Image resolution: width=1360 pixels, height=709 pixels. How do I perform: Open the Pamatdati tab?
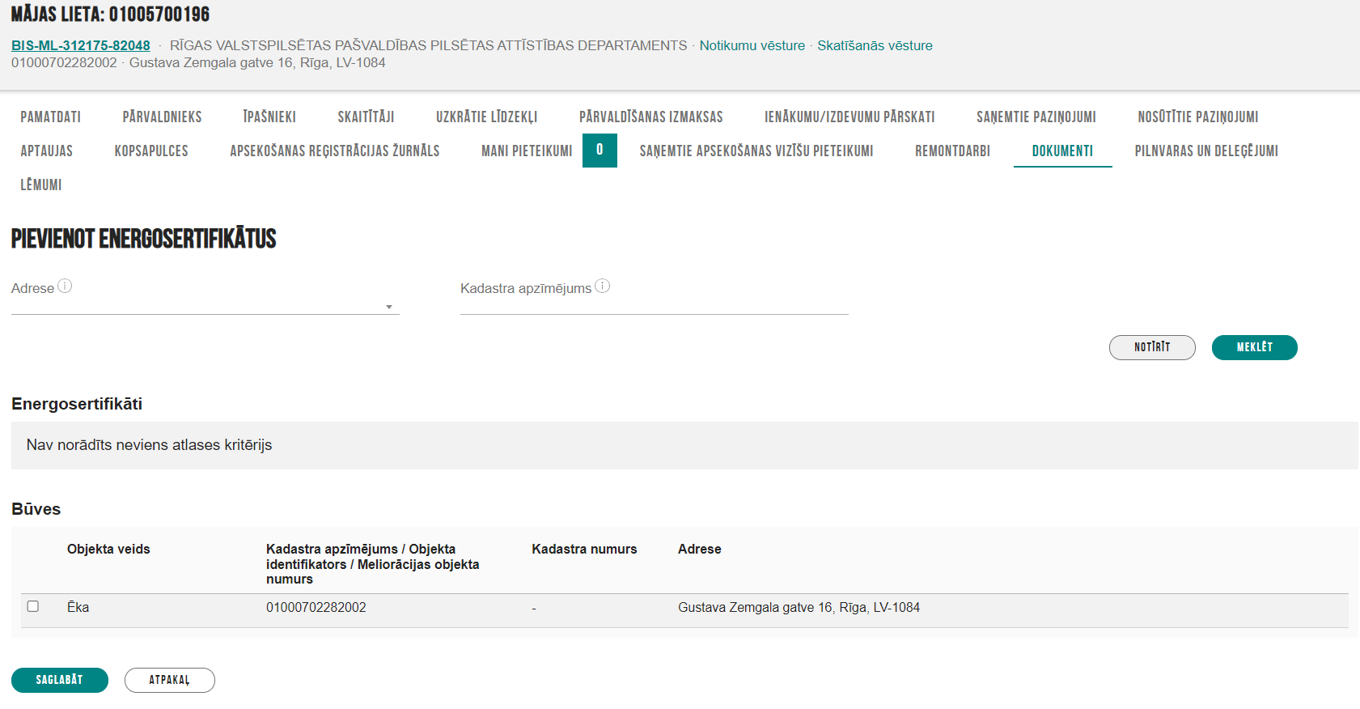click(51, 117)
